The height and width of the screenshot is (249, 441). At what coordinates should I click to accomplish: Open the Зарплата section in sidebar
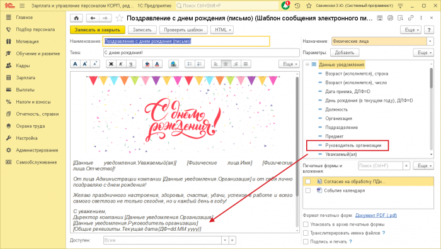pos(26,78)
